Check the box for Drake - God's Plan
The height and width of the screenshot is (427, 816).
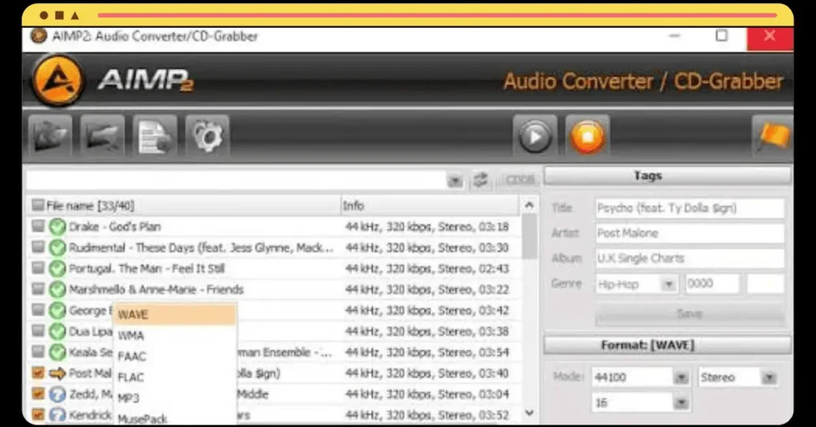[x=38, y=226]
